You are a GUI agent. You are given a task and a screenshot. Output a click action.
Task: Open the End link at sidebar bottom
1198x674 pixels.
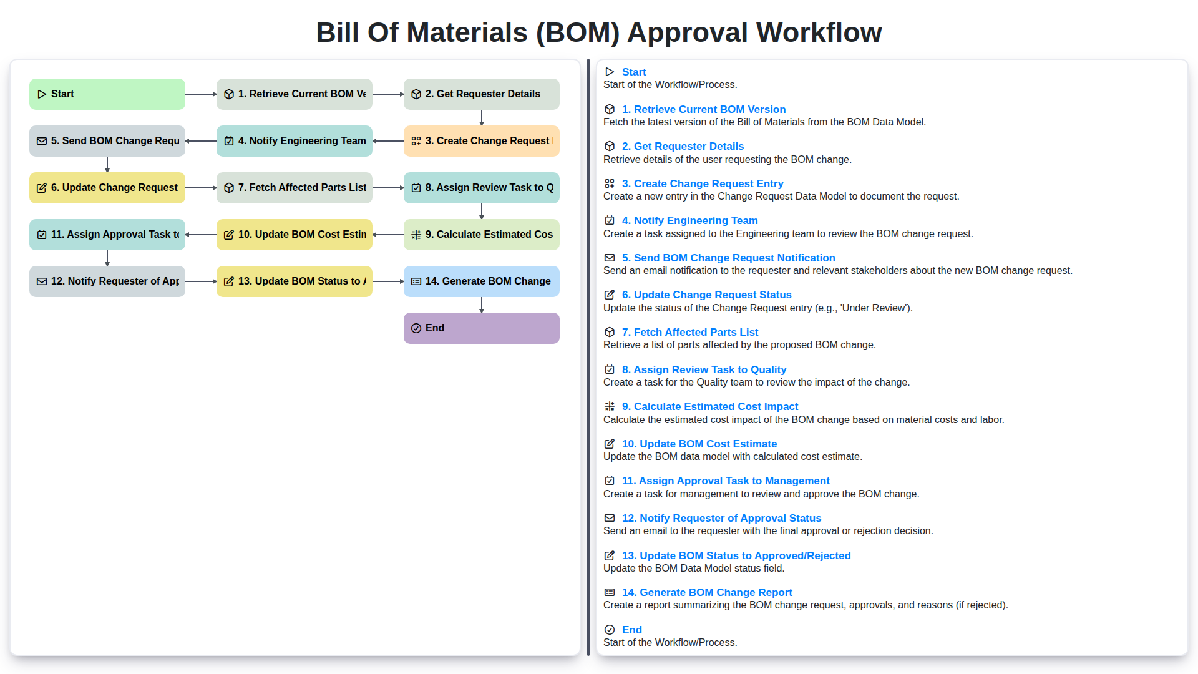tap(631, 630)
